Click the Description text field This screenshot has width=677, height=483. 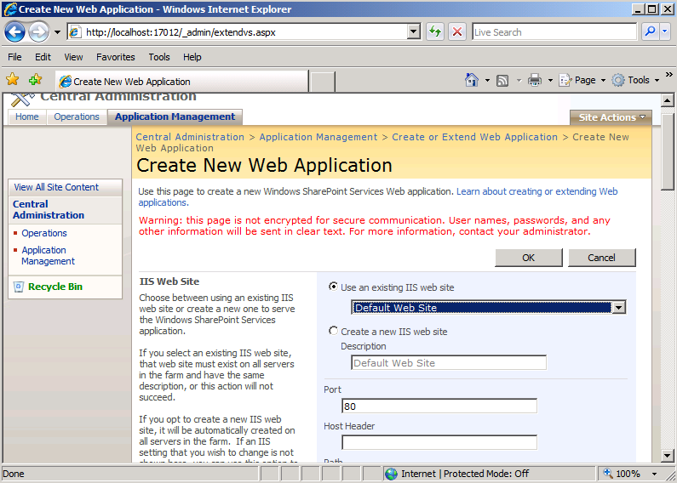pos(449,363)
